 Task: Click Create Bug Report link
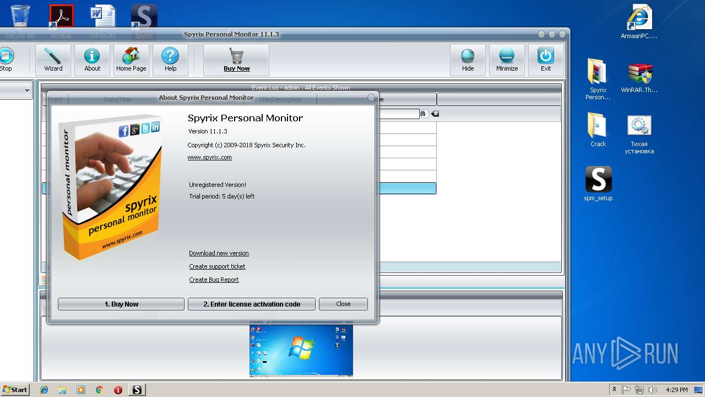[214, 280]
